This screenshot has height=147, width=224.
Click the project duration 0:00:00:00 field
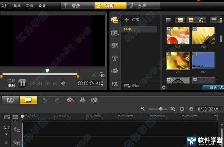208,109
